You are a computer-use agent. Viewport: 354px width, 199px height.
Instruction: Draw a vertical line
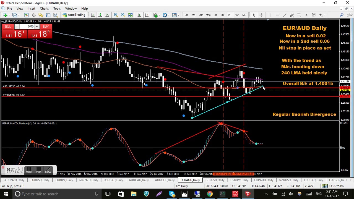tap(270, 15)
